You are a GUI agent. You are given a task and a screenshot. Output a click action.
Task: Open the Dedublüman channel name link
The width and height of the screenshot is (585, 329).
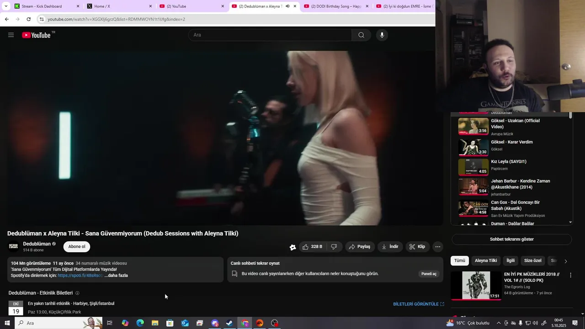point(37,244)
